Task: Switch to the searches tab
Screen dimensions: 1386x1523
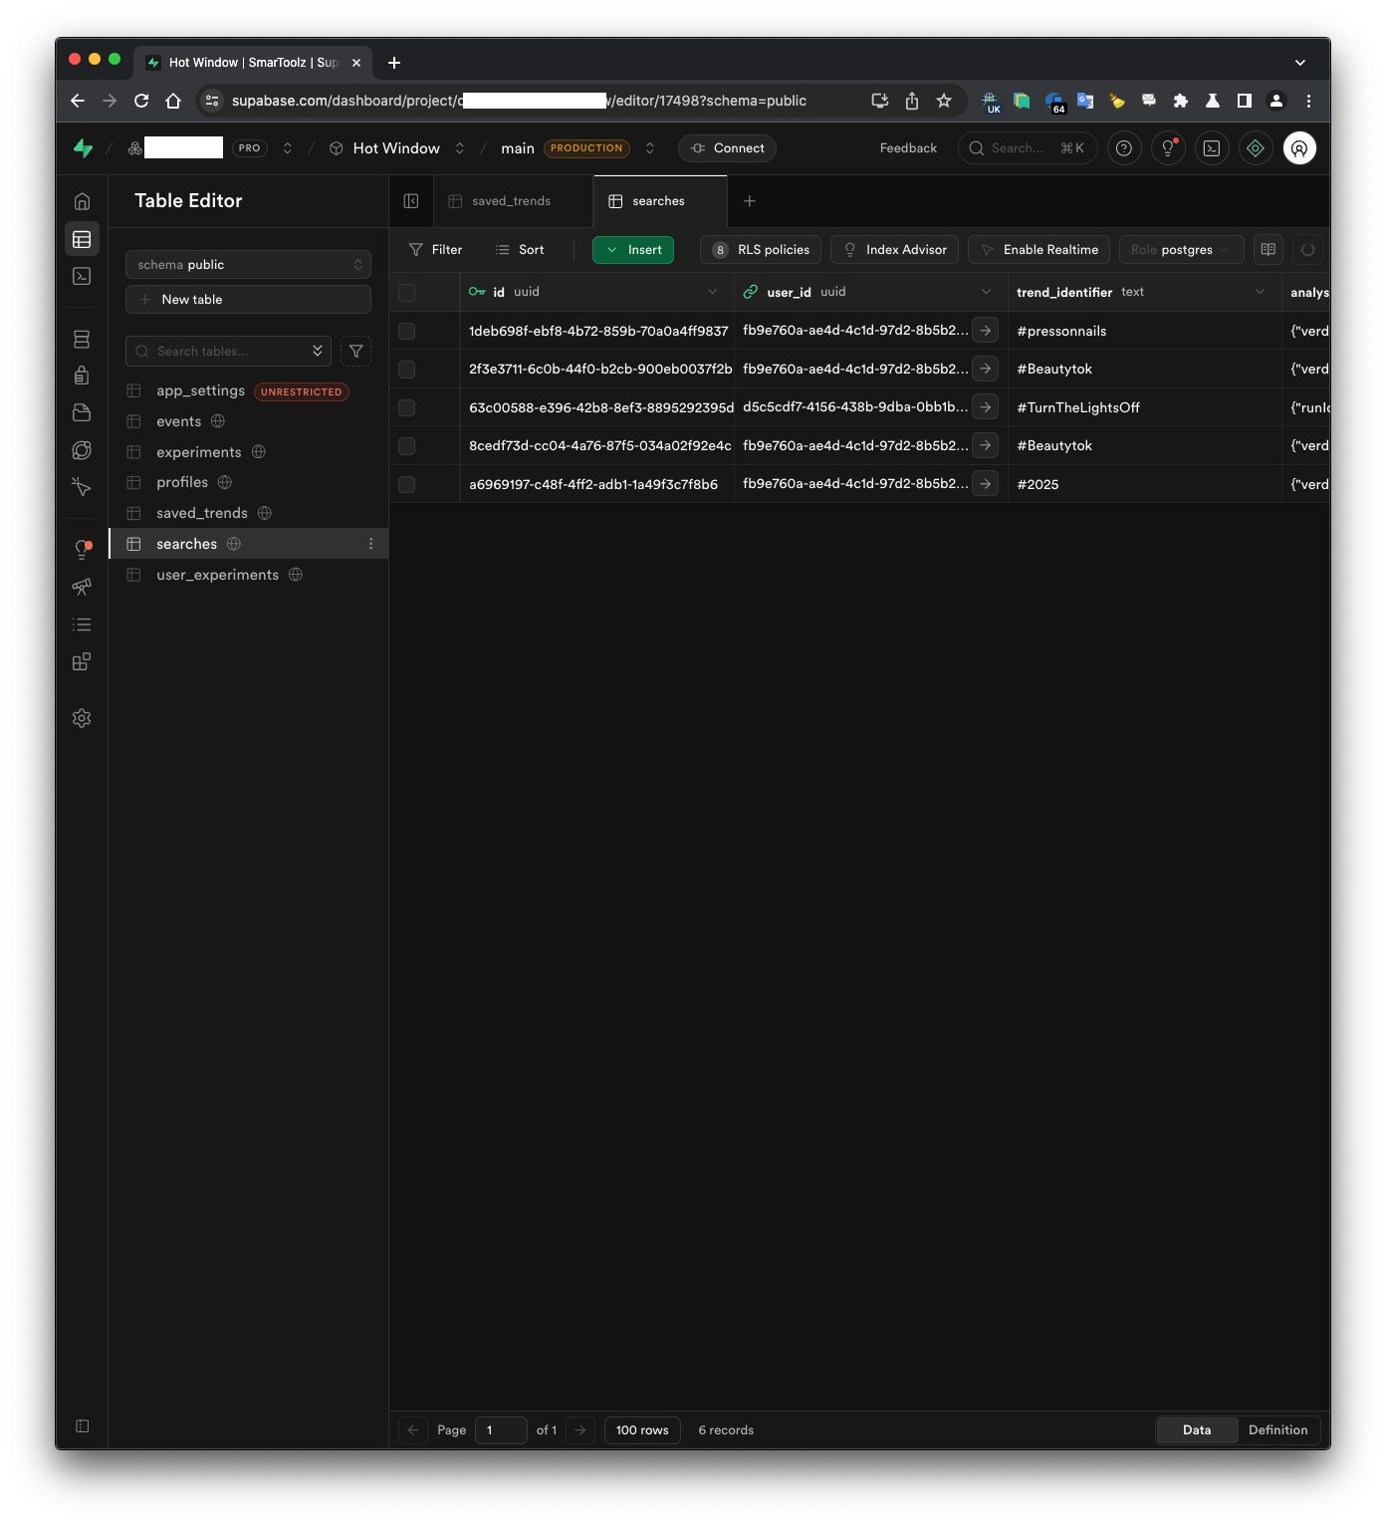Action: [658, 201]
